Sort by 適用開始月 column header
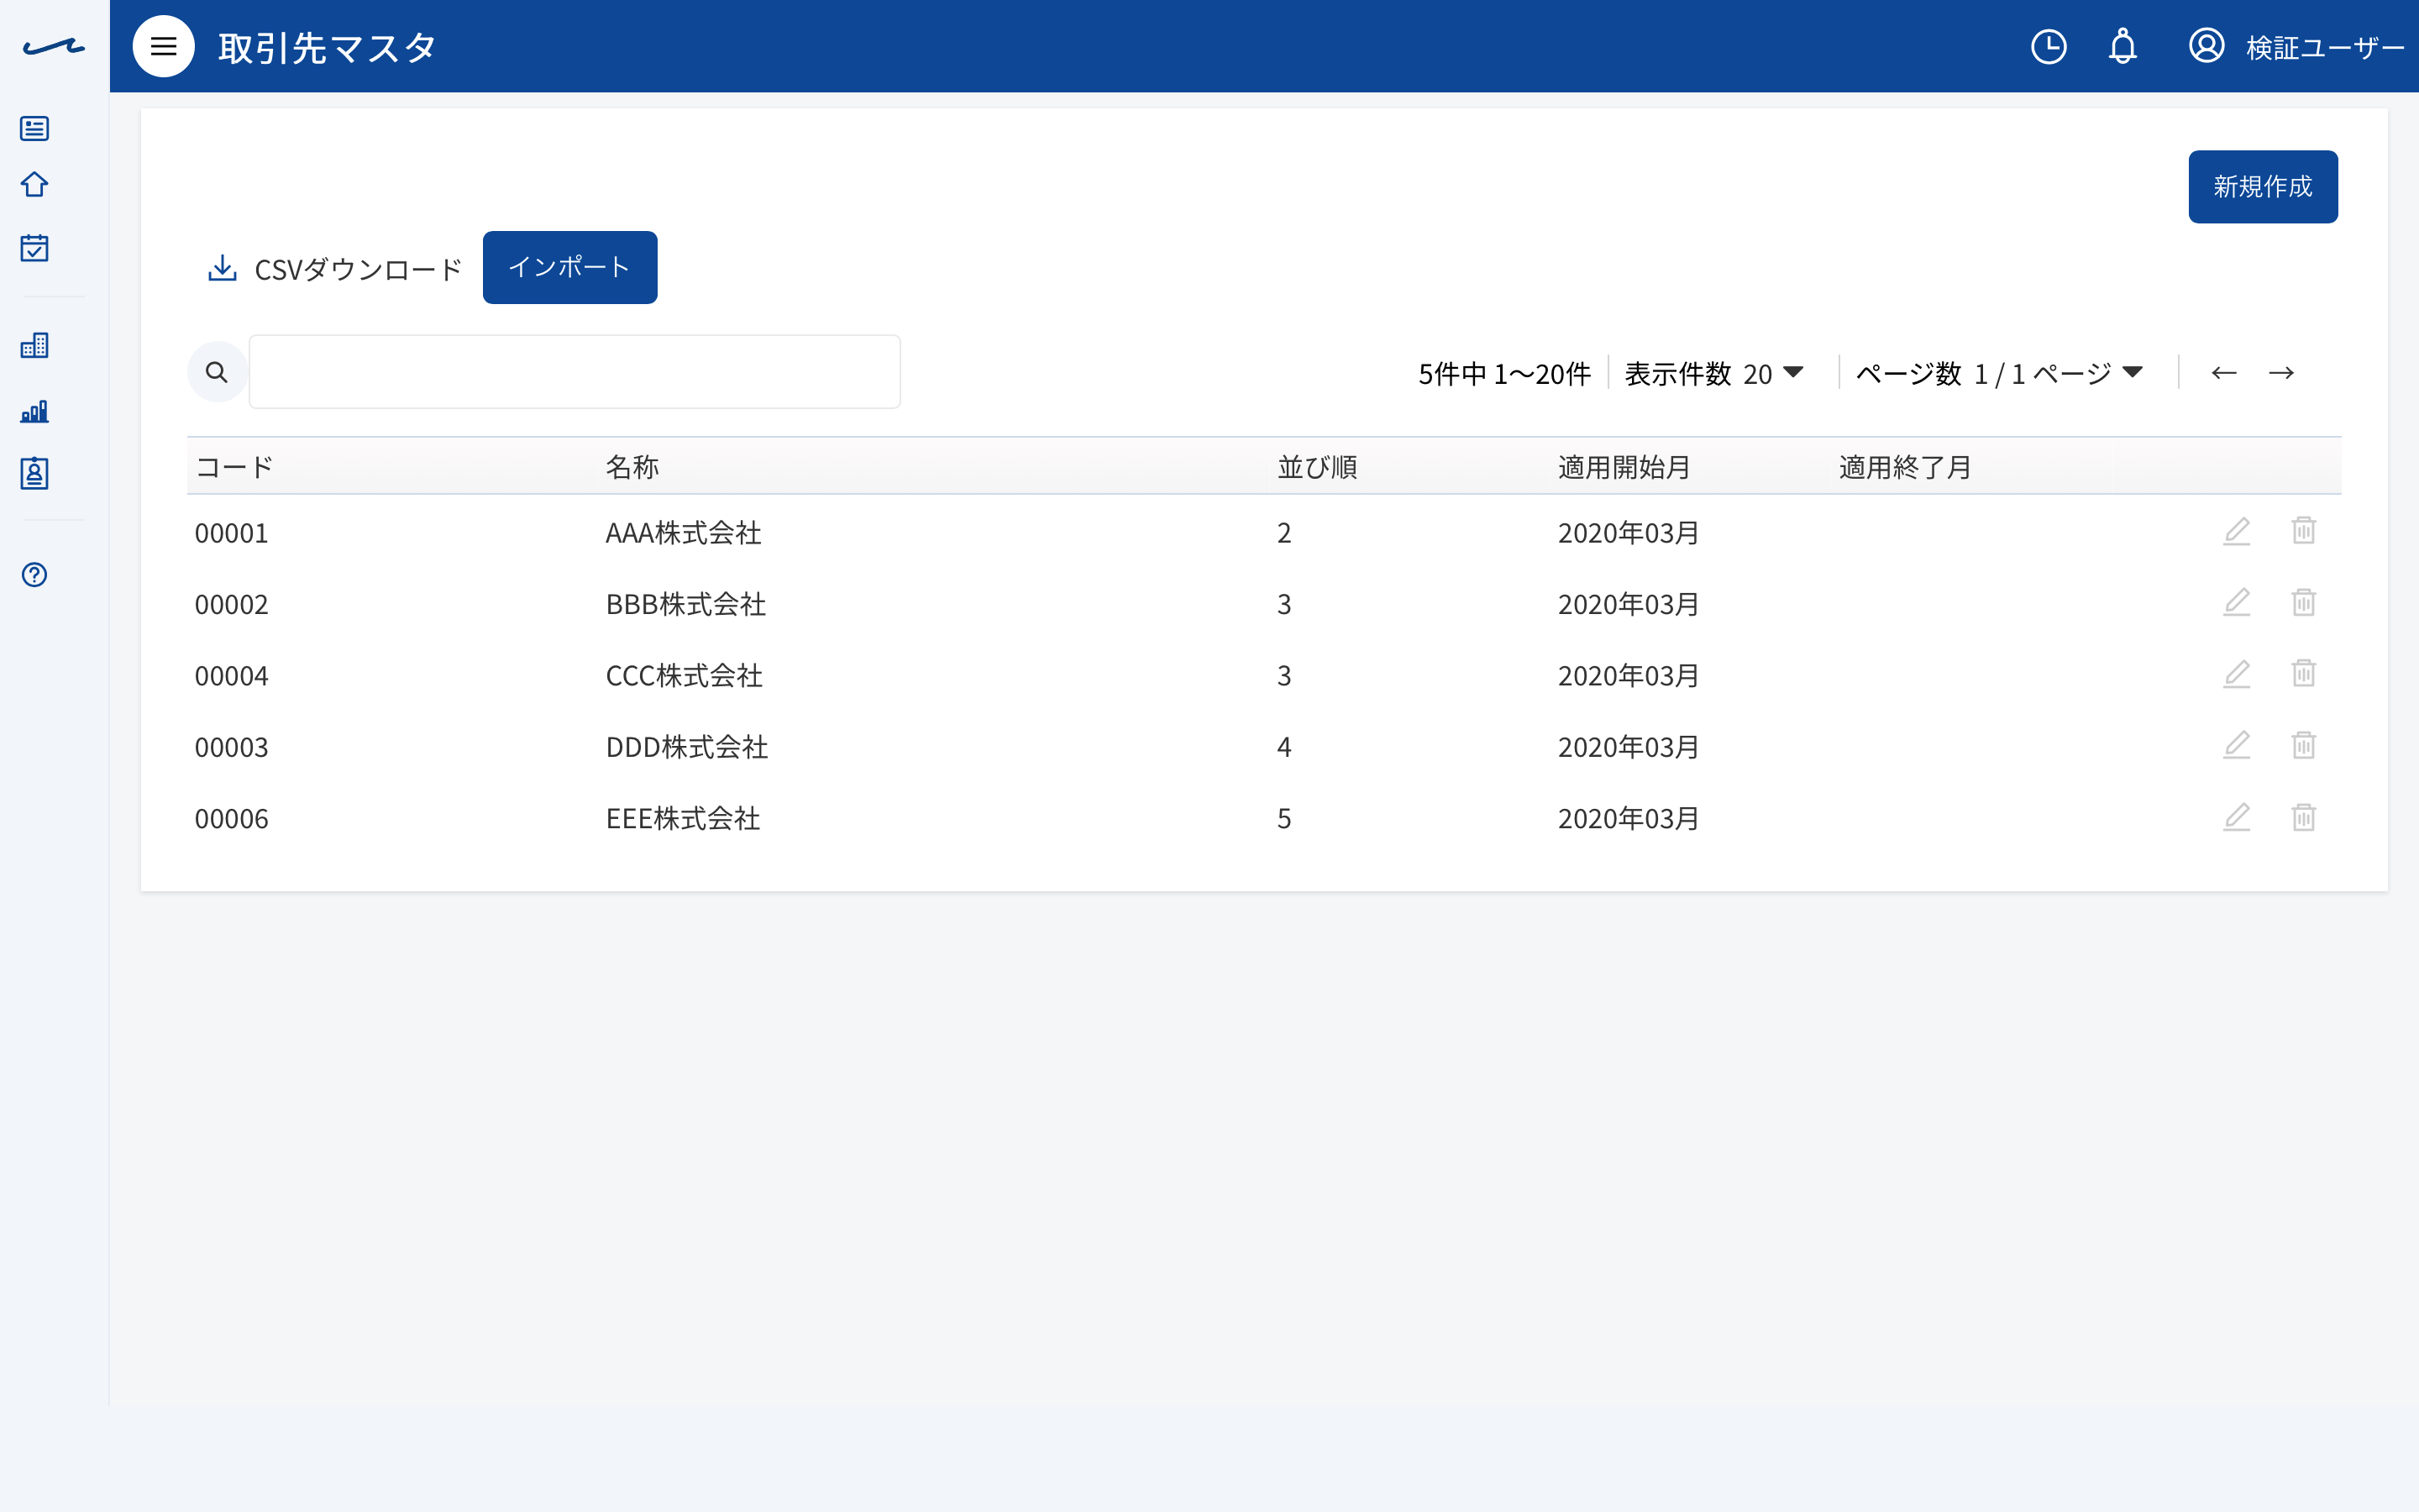2419x1512 pixels. 1624,467
